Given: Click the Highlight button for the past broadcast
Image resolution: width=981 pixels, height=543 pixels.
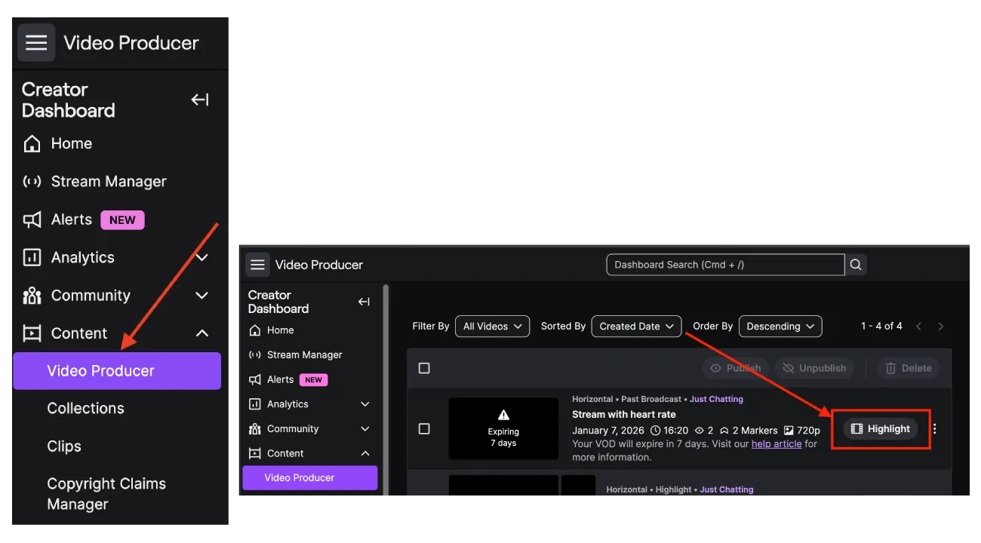Looking at the screenshot, I should 881,429.
